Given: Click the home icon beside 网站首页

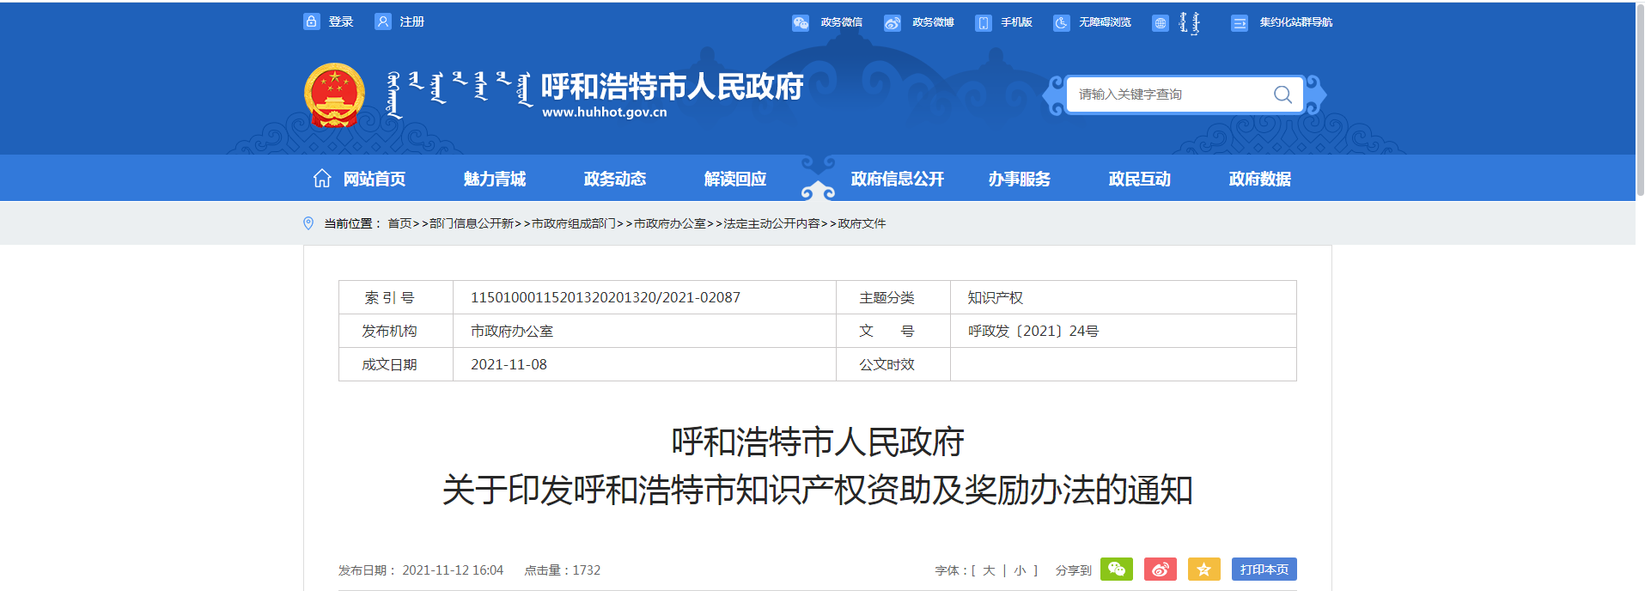Looking at the screenshot, I should (x=322, y=178).
